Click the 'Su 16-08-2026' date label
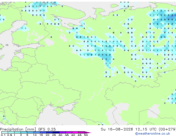Viewport: 176px width, 136px height. [x=117, y=129]
